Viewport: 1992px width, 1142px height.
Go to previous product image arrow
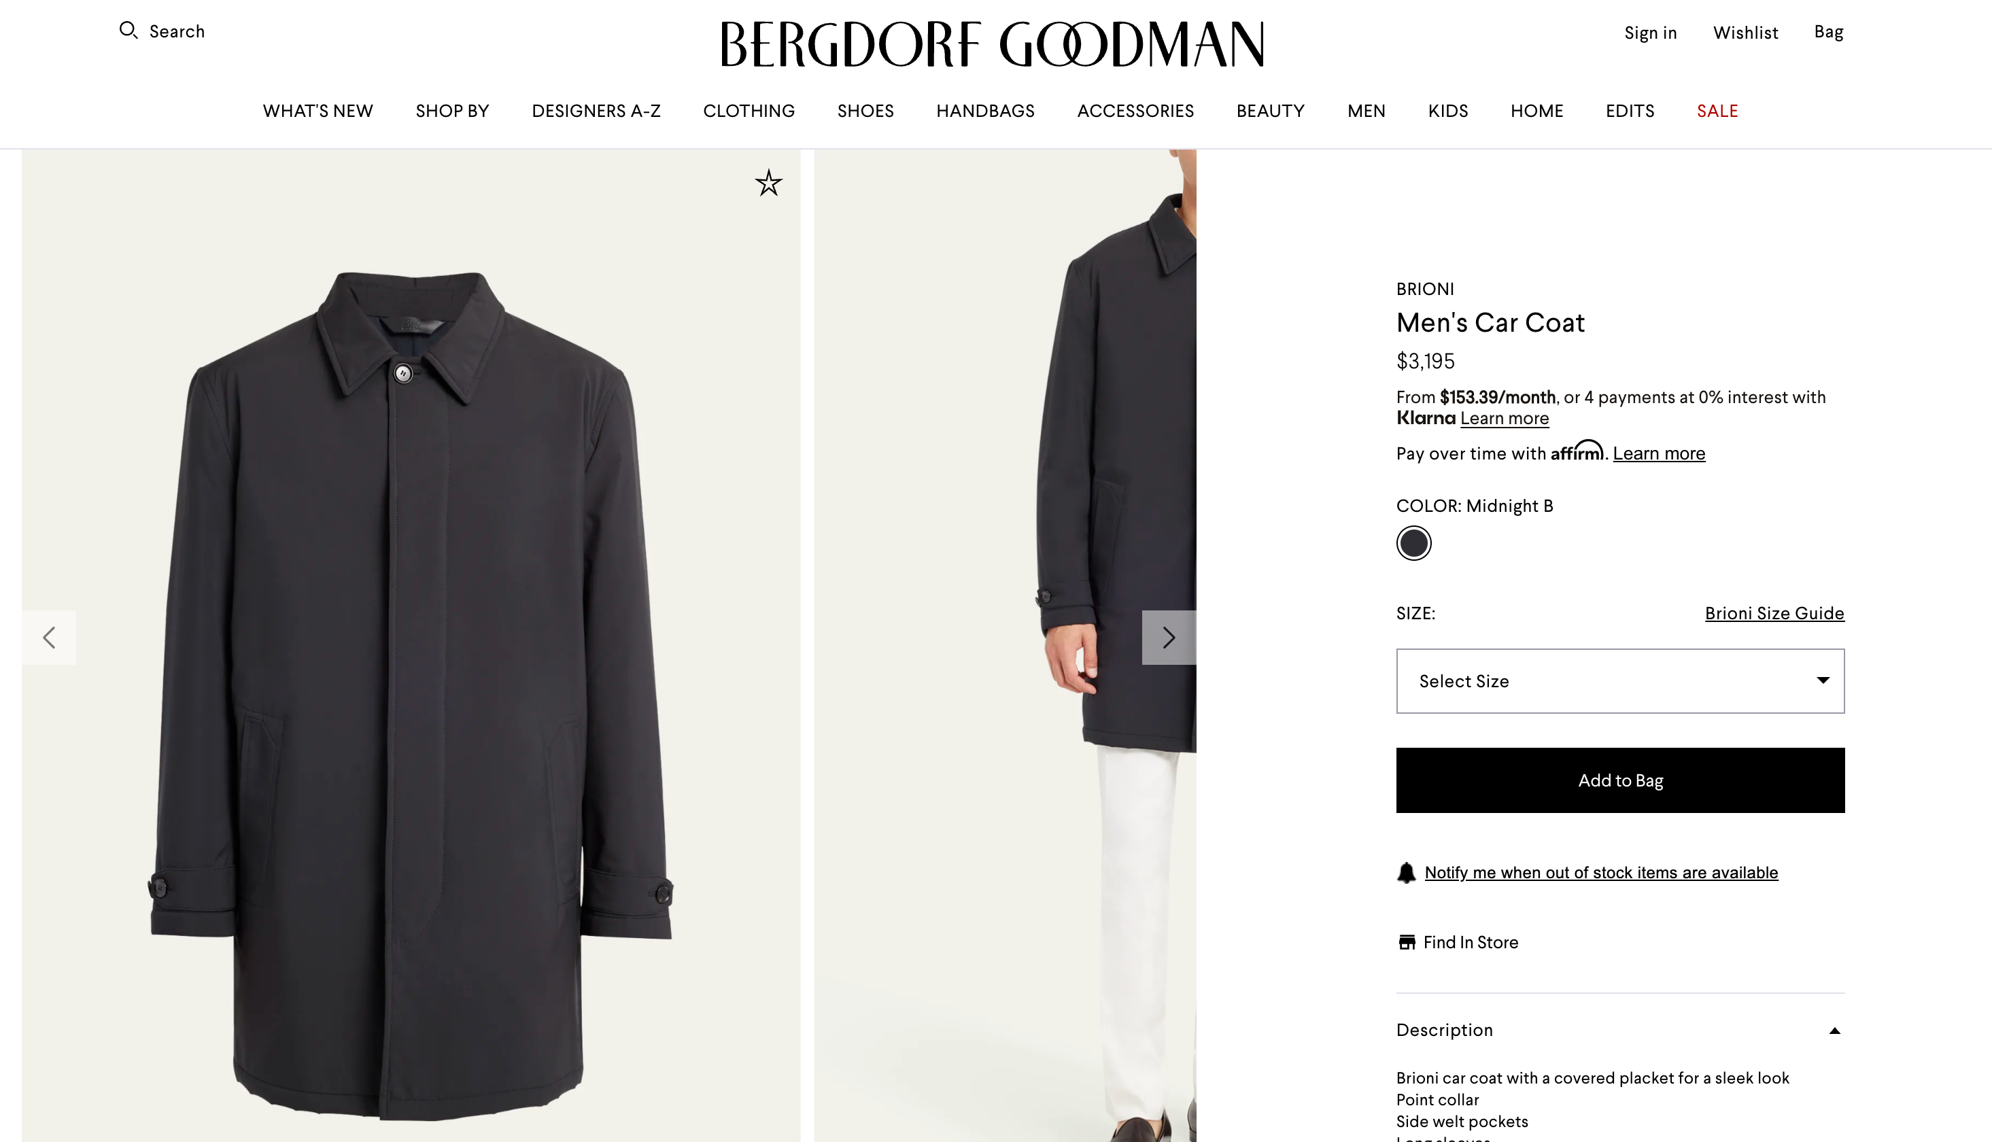pos(50,638)
